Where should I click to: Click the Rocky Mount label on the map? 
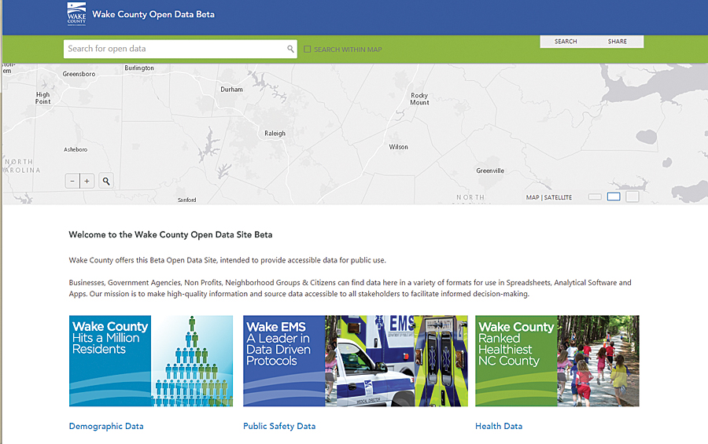(x=419, y=99)
